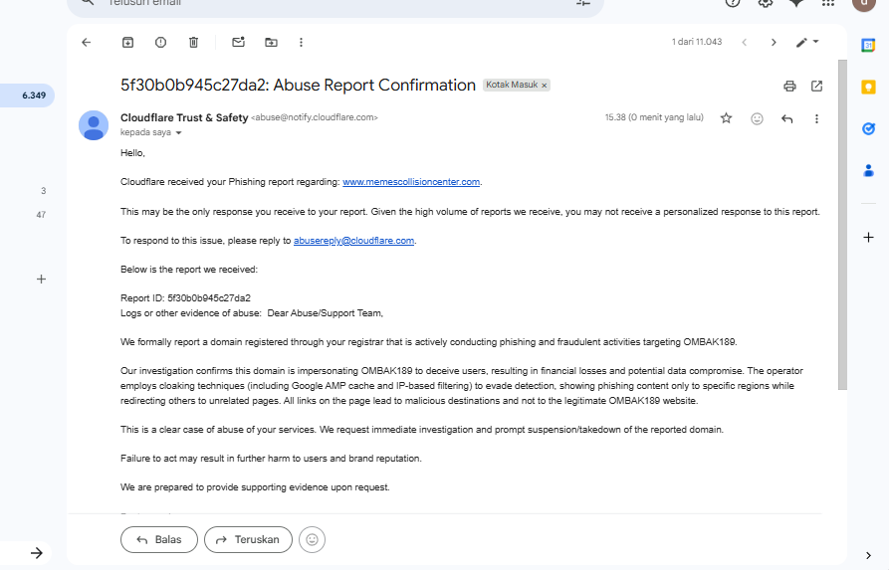Click the sender avatar of Cloudflare Trust & Safety
The height and width of the screenshot is (570, 889).
94,125
